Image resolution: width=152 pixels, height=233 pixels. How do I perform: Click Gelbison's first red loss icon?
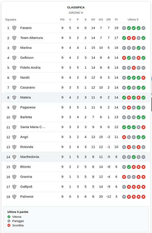(124, 58)
